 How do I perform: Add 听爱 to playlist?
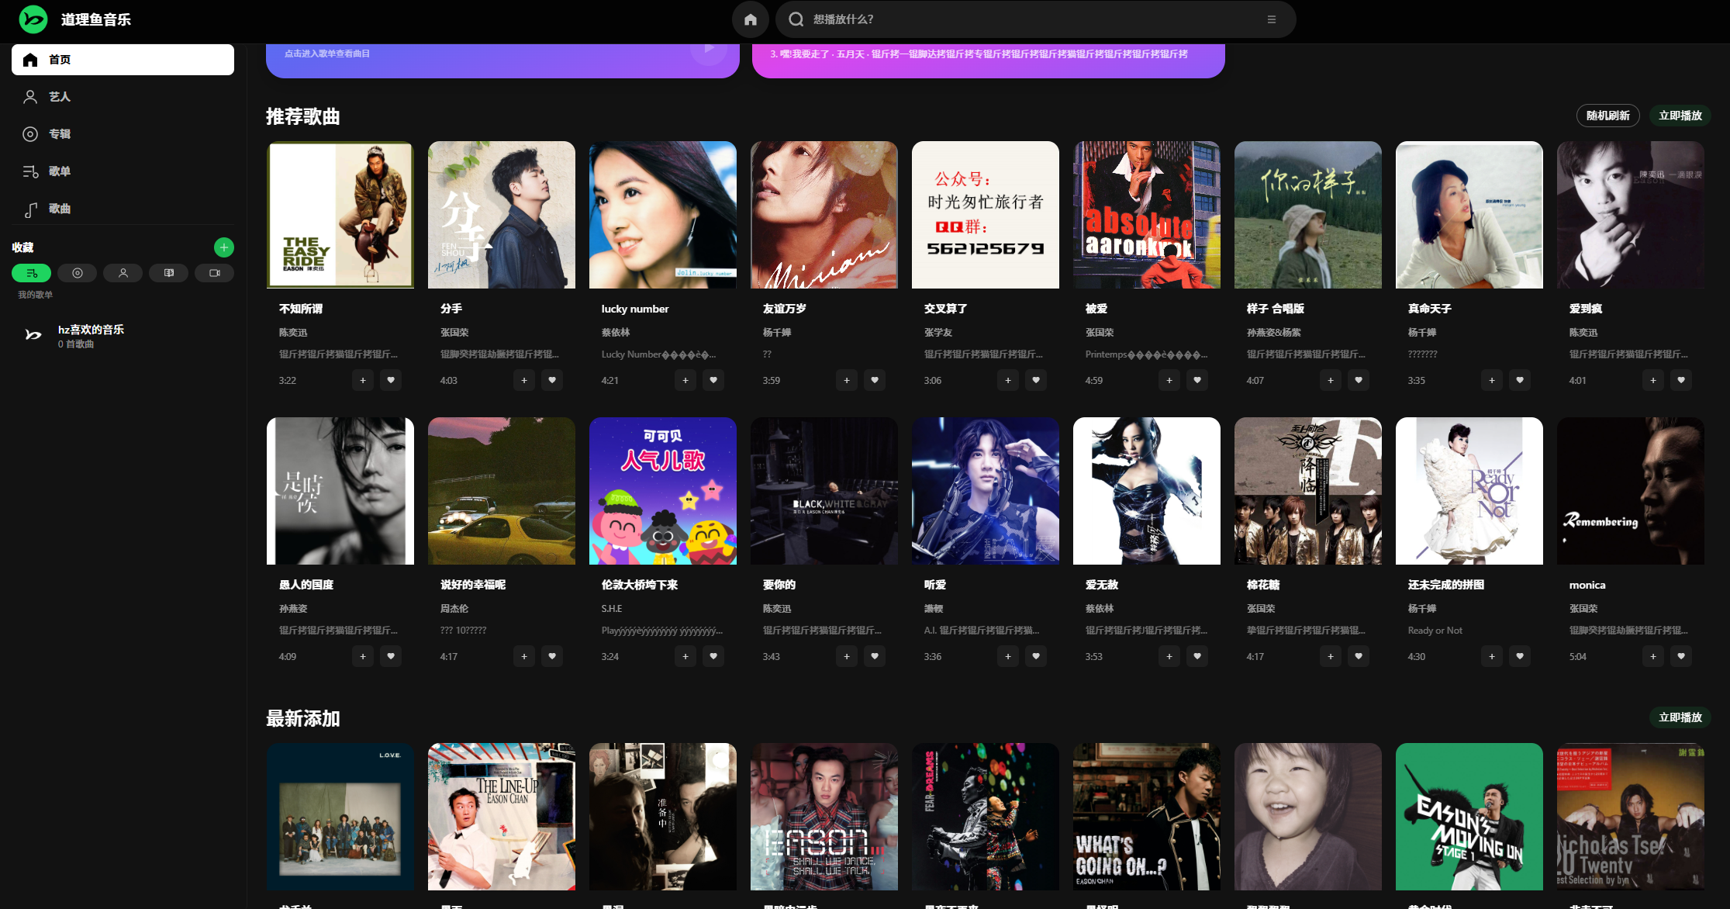tap(1008, 656)
